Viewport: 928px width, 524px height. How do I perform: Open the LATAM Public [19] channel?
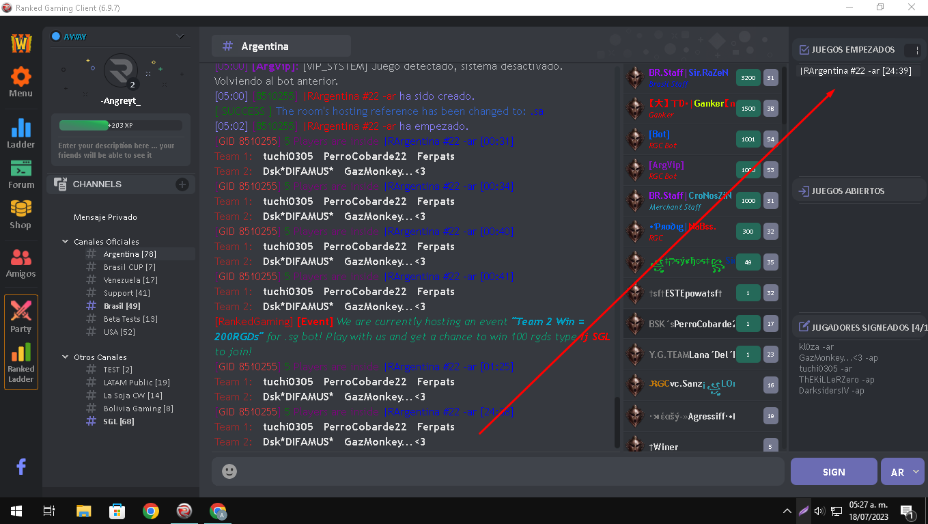pos(137,383)
